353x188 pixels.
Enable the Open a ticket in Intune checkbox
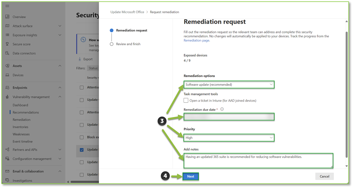point(186,100)
